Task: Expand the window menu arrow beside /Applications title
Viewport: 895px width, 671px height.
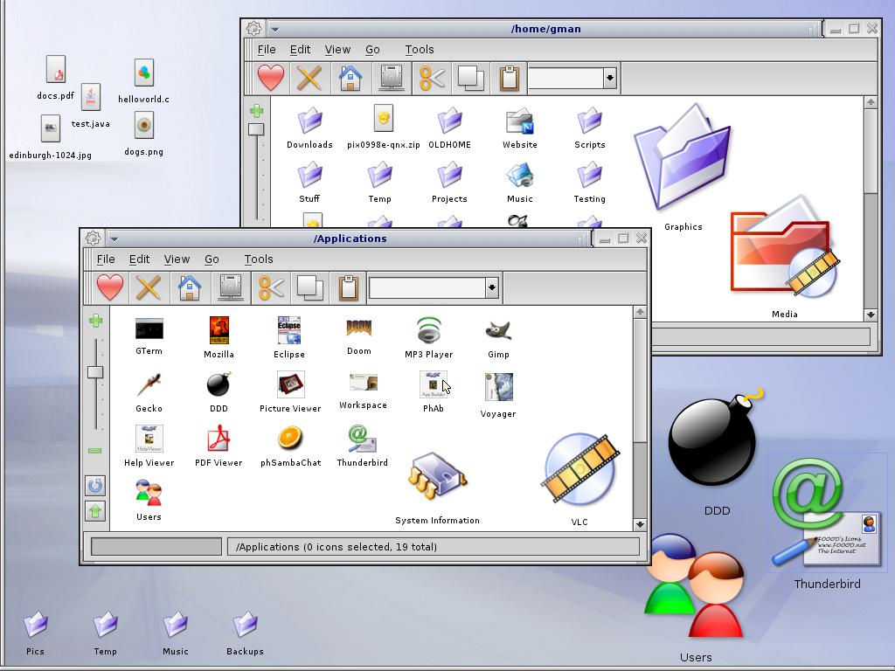Action: pos(114,239)
